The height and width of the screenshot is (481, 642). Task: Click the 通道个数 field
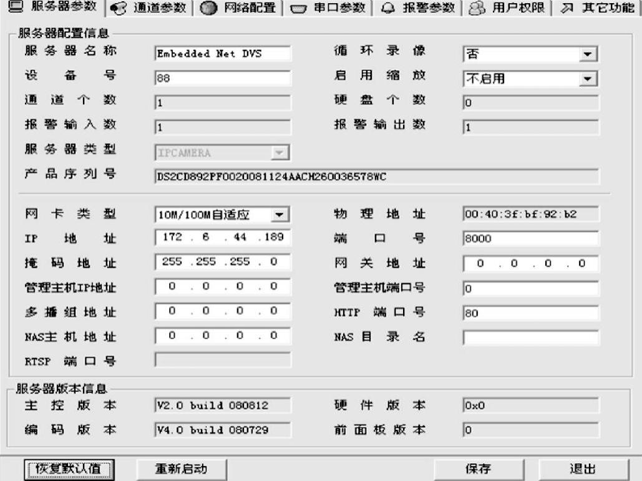click(223, 103)
